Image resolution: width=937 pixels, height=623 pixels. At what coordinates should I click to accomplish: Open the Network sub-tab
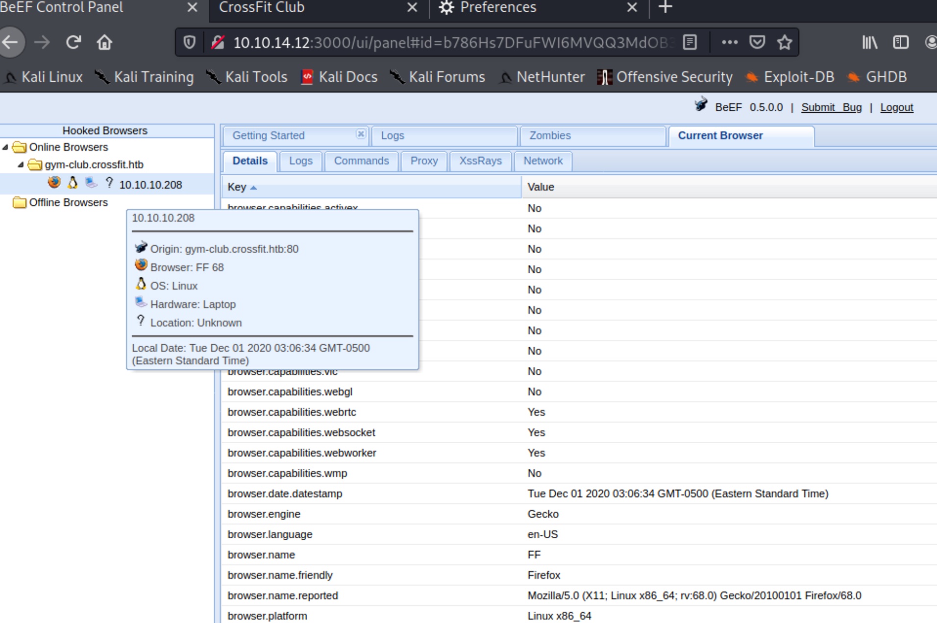543,161
